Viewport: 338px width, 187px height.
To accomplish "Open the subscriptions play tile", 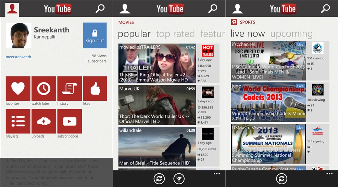I will 70,121.
